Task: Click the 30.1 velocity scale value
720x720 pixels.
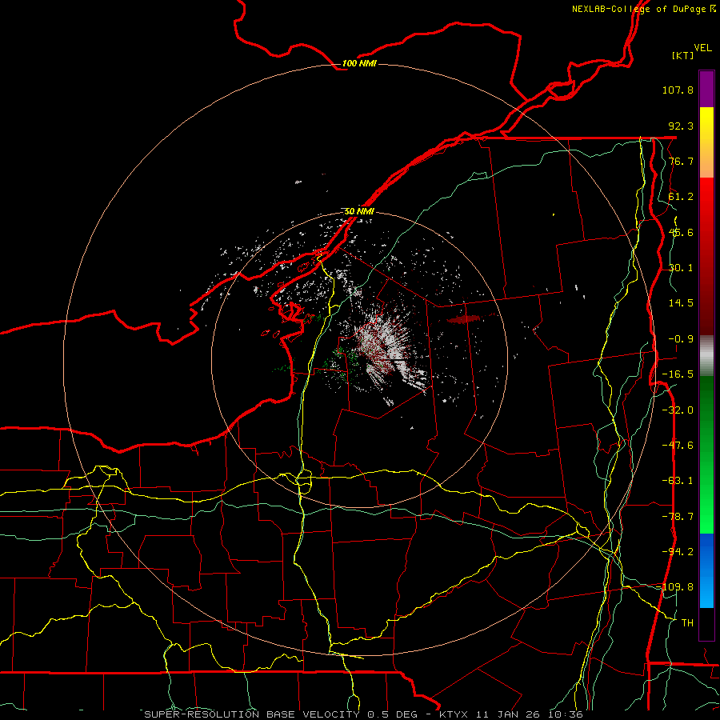Action: point(681,268)
